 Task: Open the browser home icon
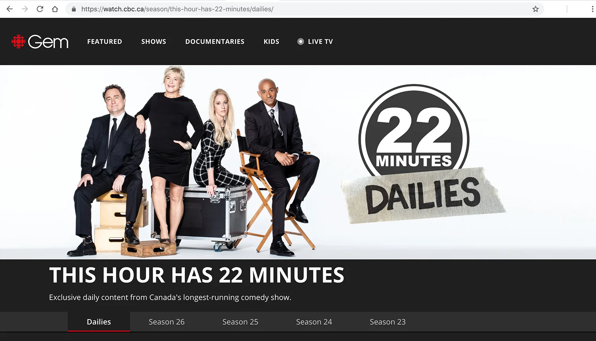point(55,9)
